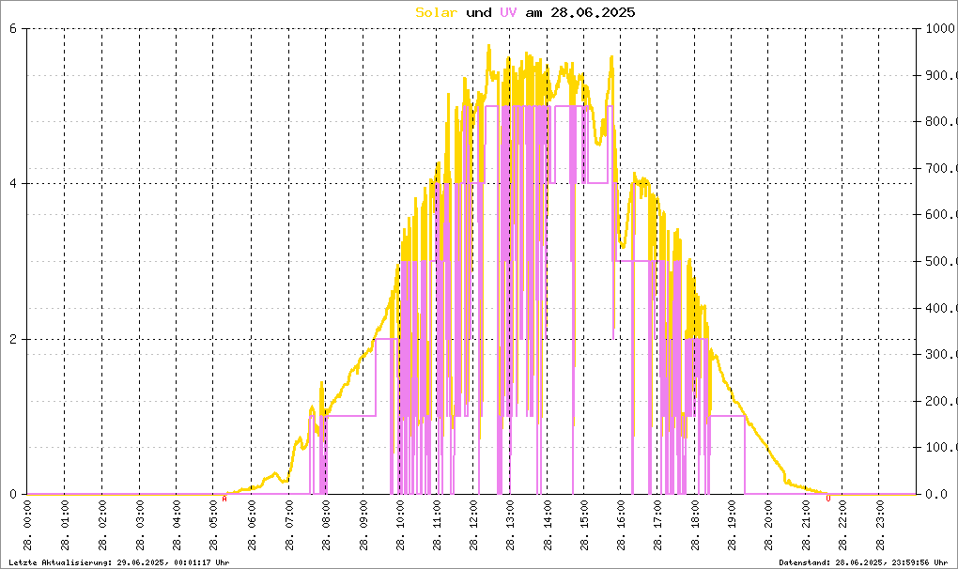
Task: Click the time axis label "28. 20:00"
Action: click(x=768, y=526)
